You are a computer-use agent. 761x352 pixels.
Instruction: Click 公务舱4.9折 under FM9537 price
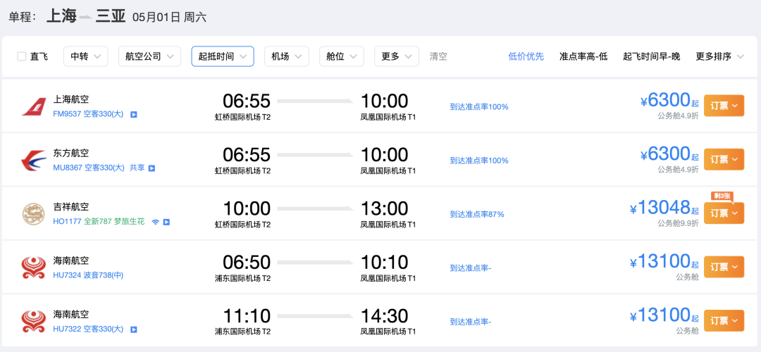679,116
